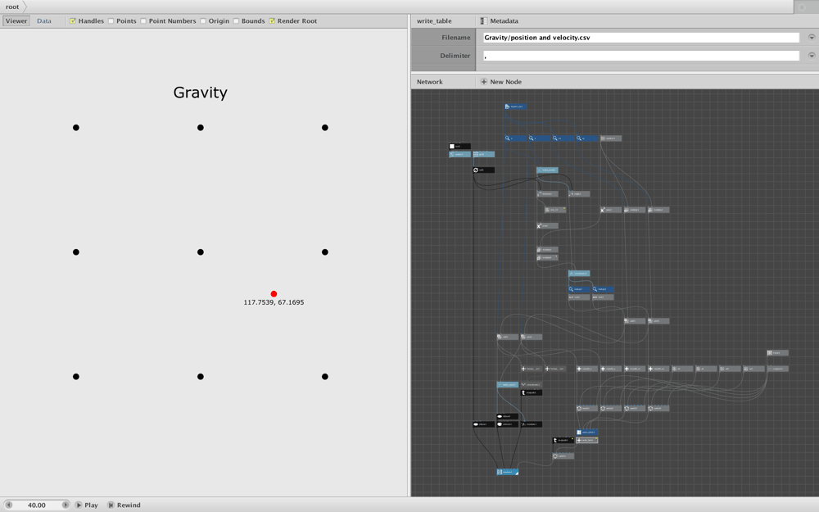The height and width of the screenshot is (512, 819).
Task: Select the switch1 node
Action: pyautogui.click(x=587, y=408)
